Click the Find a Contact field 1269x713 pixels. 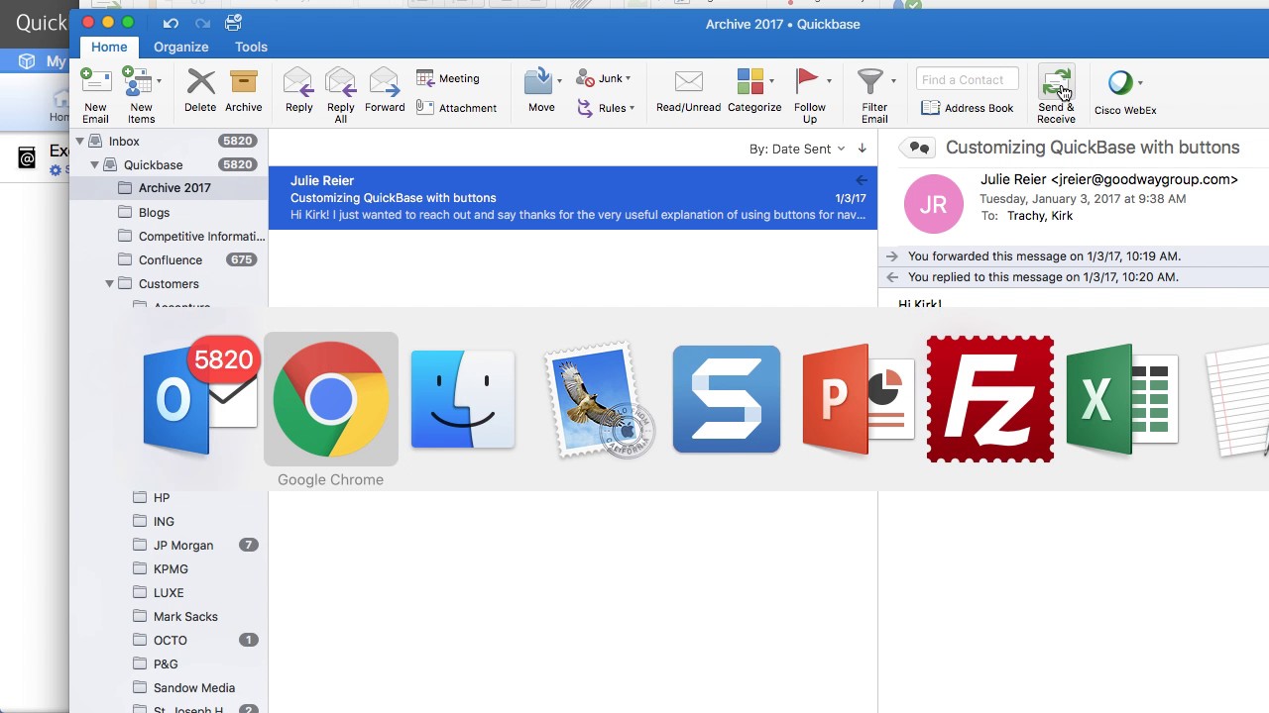967,79
